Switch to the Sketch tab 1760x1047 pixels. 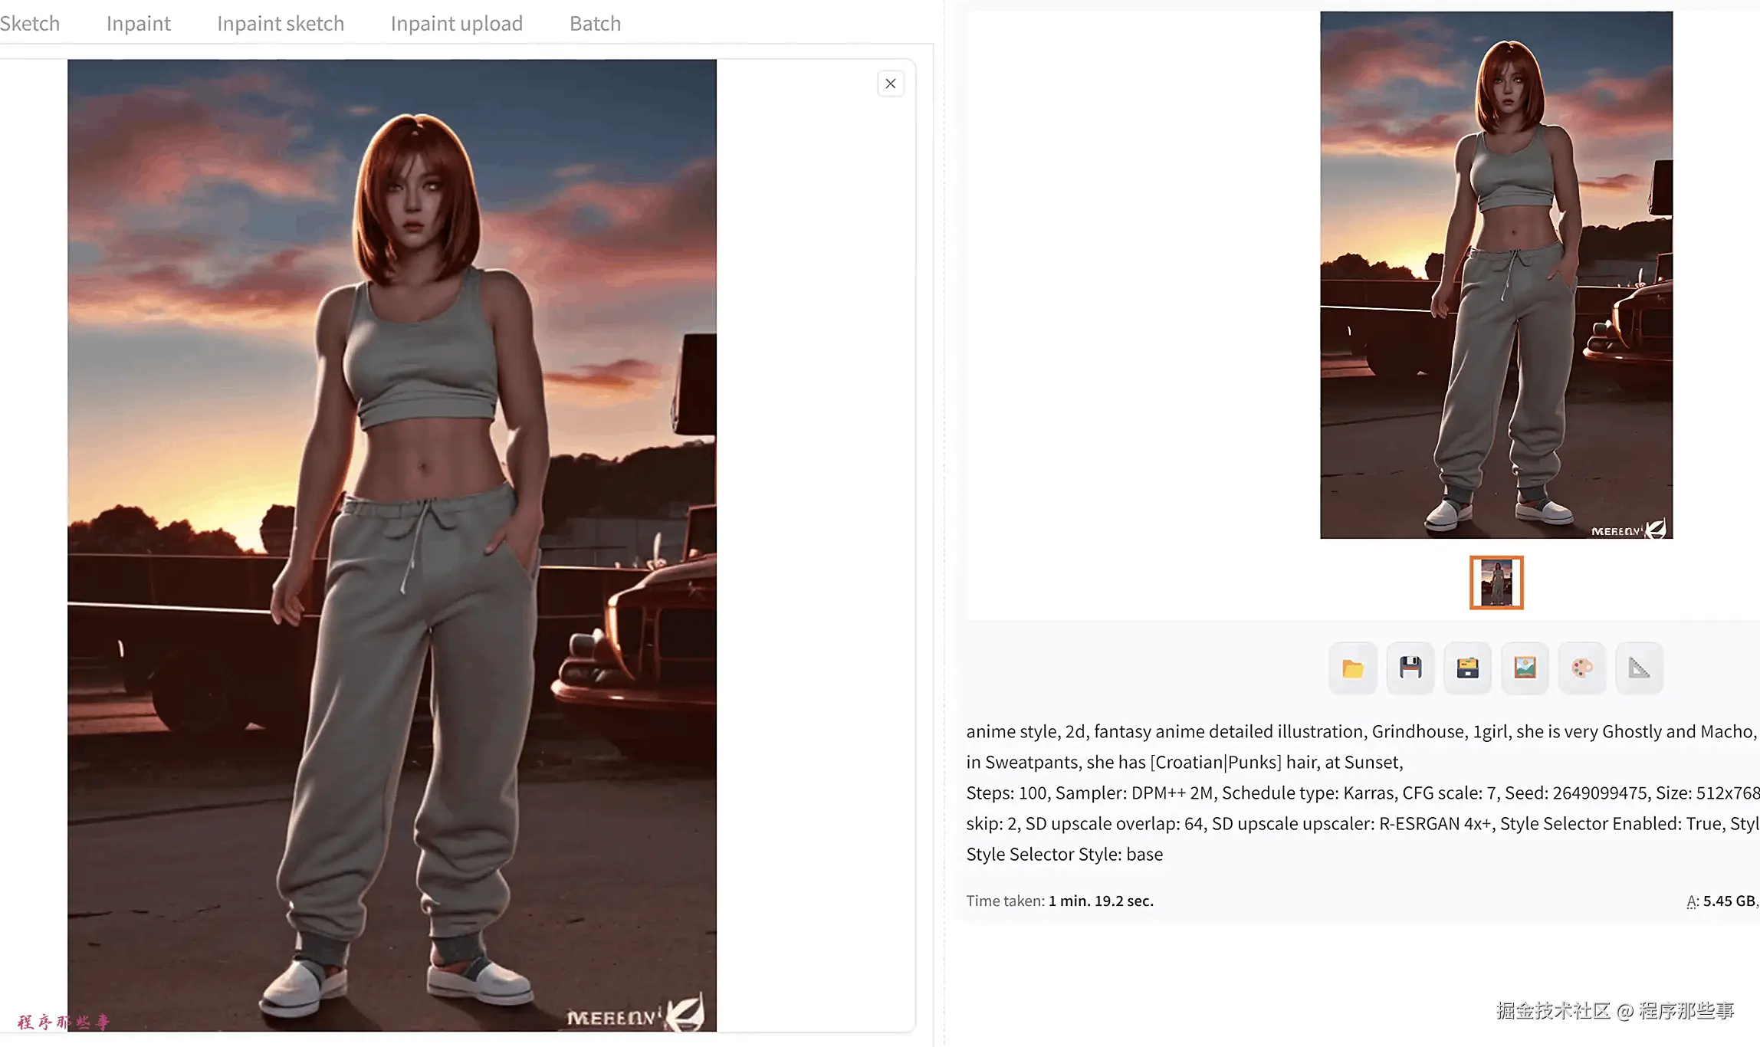(x=29, y=24)
